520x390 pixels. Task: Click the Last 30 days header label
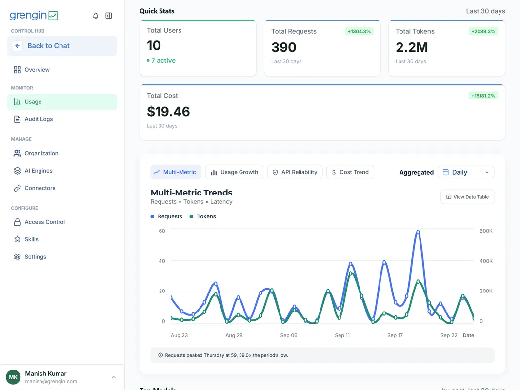pyautogui.click(x=485, y=11)
